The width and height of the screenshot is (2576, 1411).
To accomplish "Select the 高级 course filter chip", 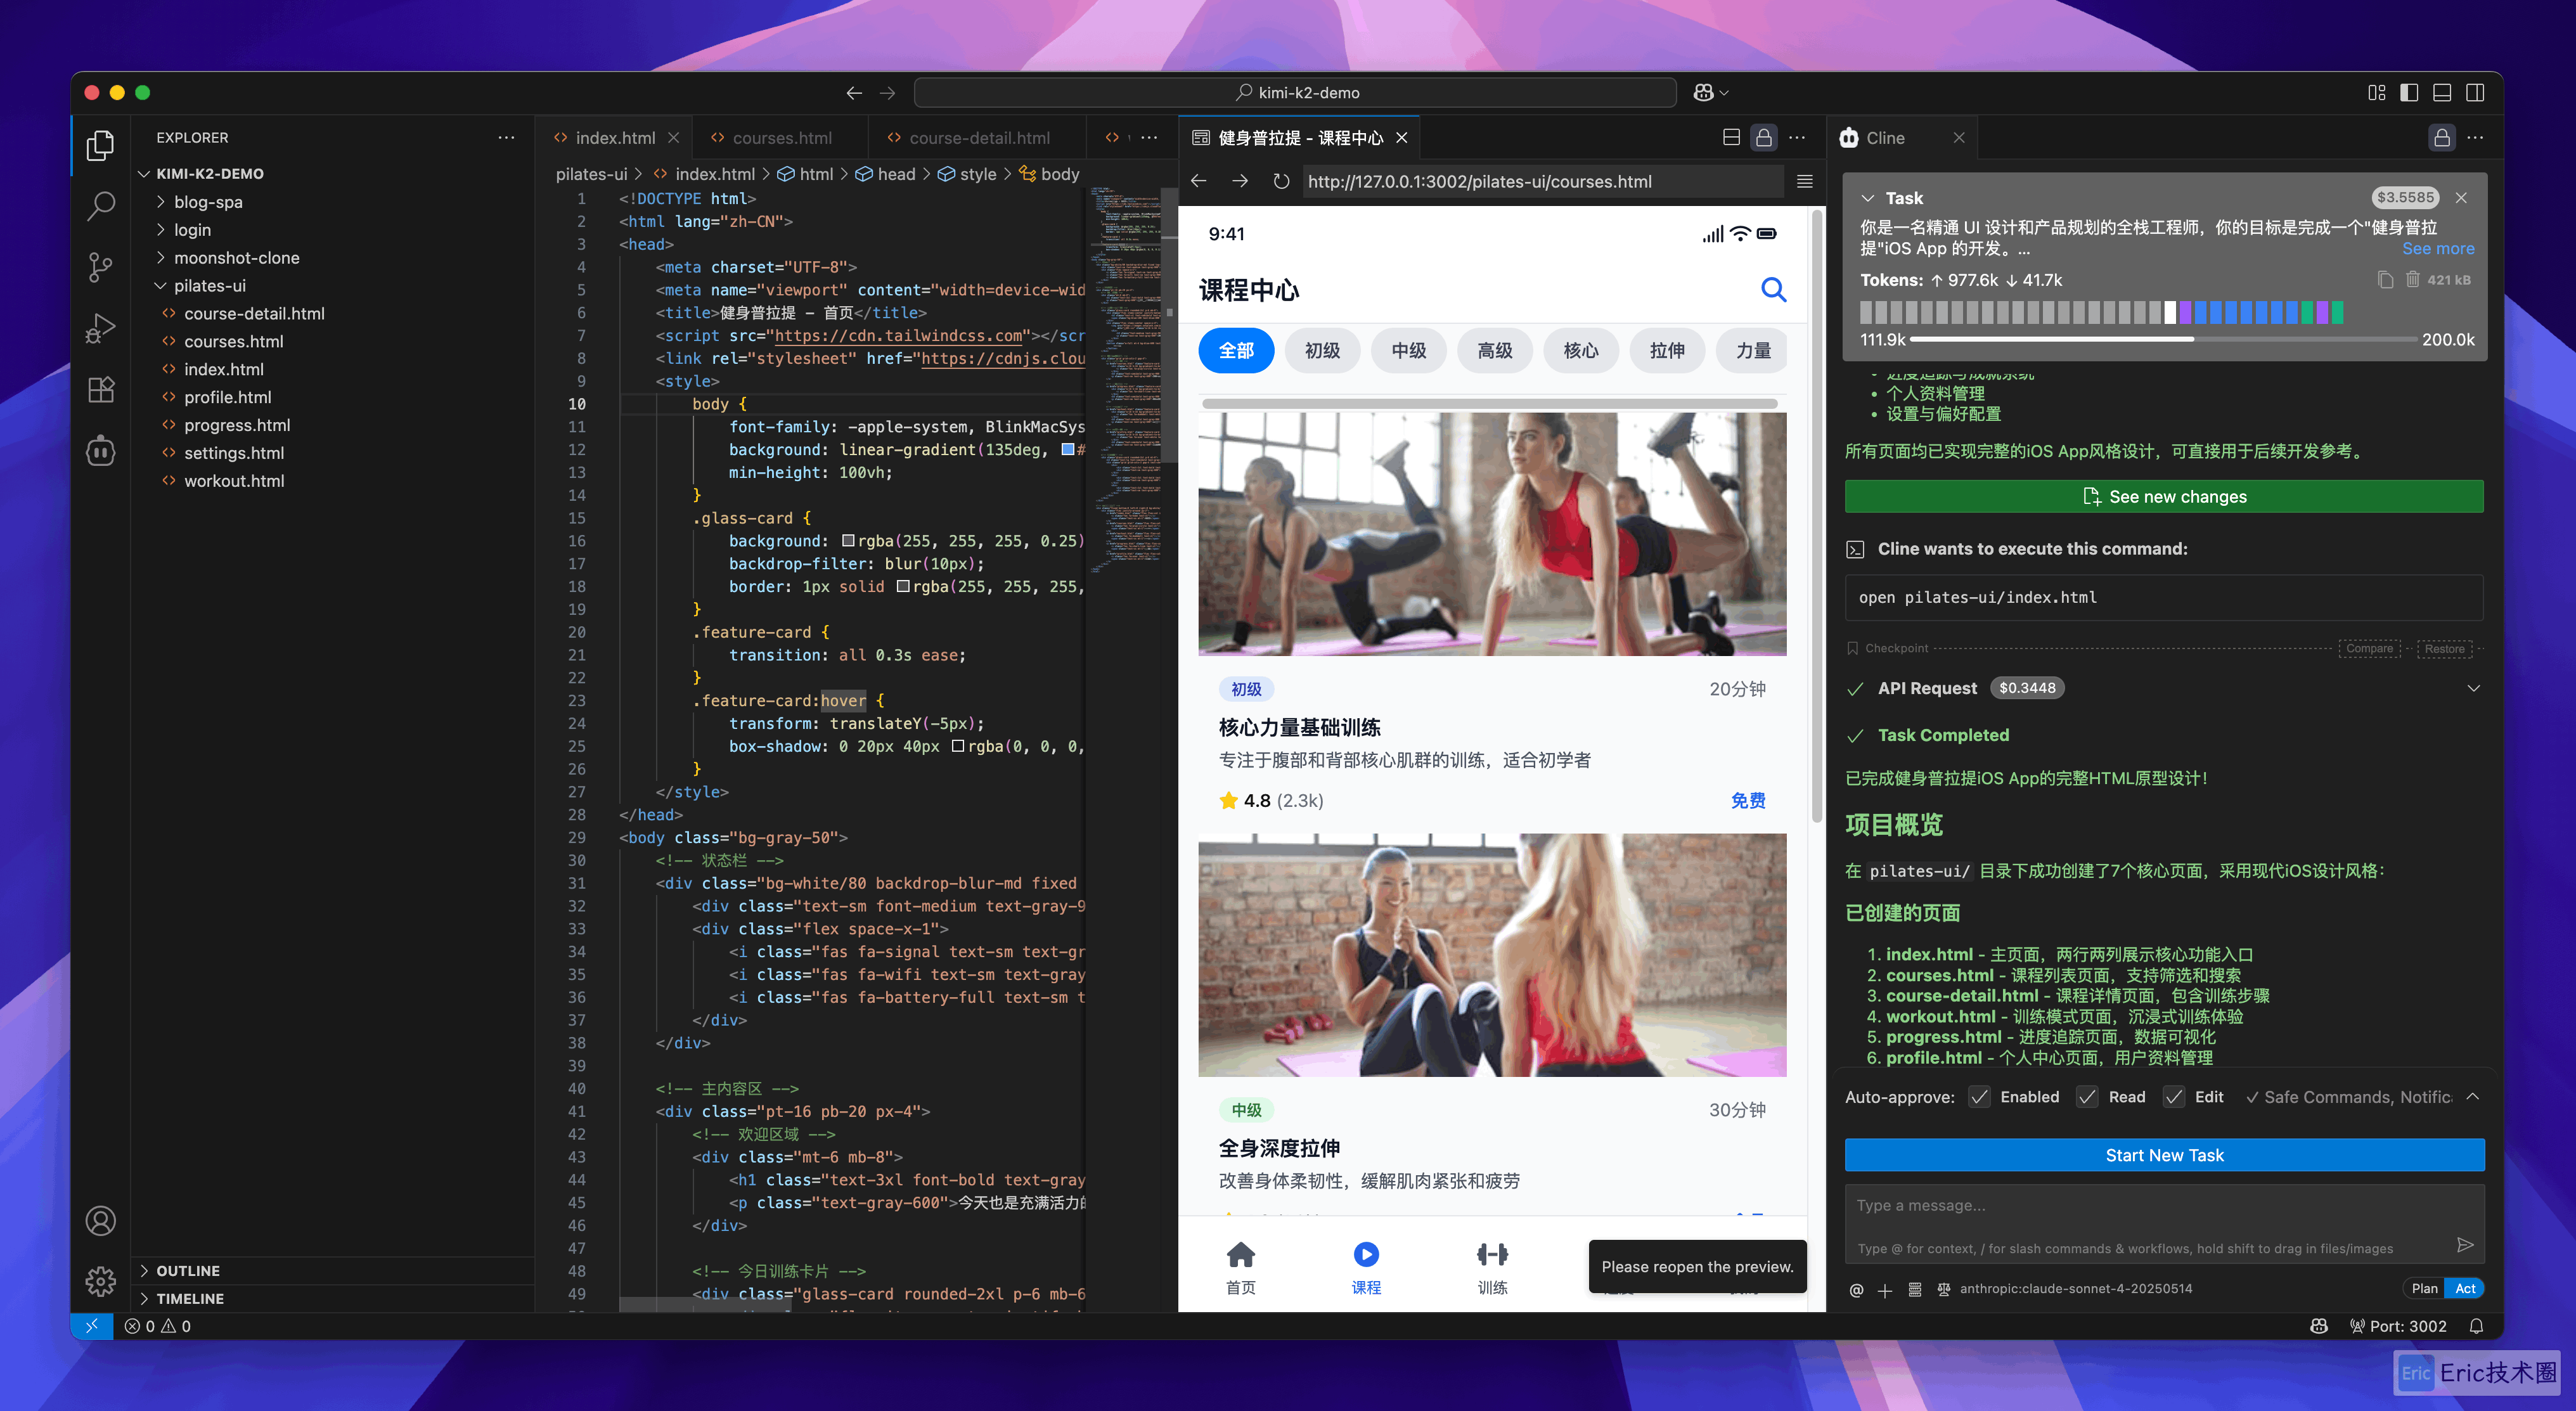I will tap(1494, 351).
